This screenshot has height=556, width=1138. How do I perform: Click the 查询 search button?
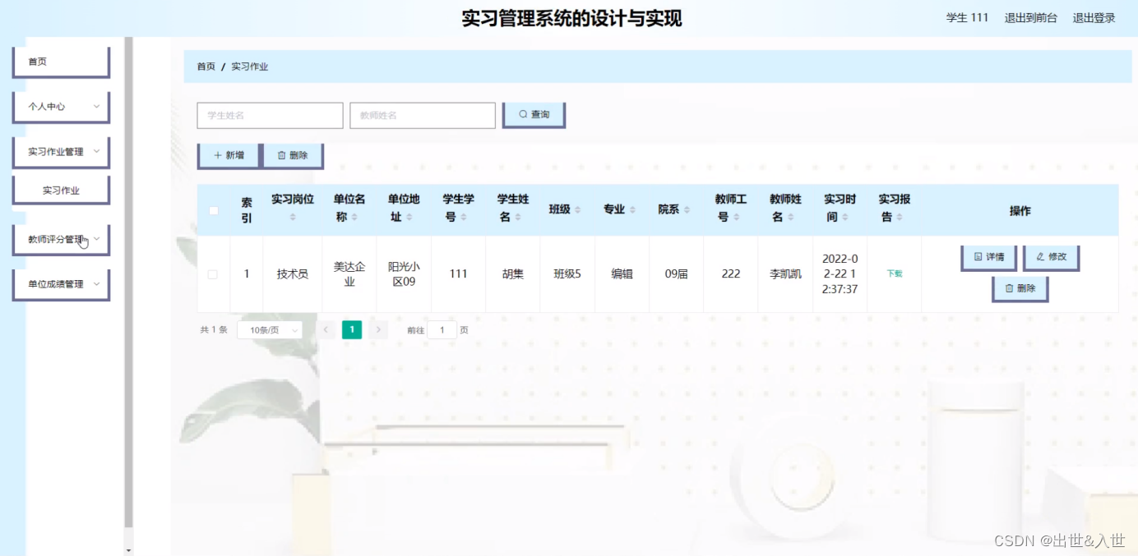pos(534,115)
